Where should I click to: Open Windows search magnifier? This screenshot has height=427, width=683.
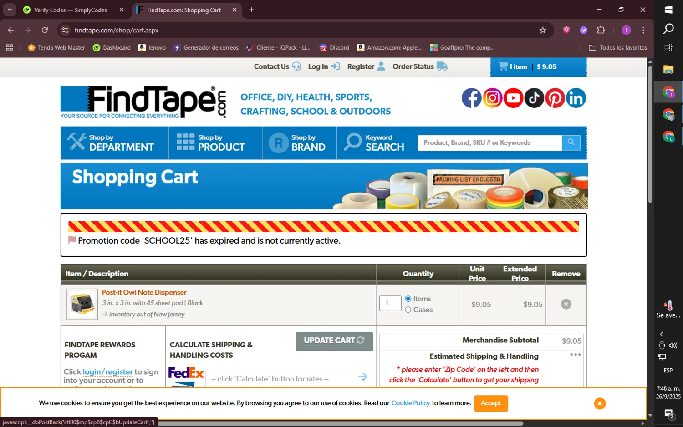[x=668, y=29]
